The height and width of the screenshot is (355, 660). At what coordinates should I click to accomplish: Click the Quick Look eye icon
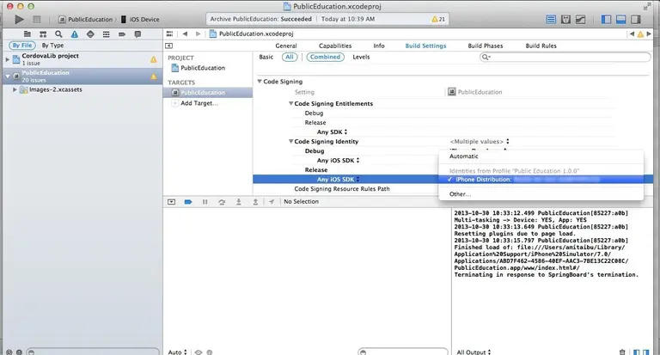click(x=199, y=352)
